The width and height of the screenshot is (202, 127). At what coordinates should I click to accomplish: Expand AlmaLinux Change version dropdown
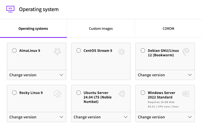(x=36, y=75)
